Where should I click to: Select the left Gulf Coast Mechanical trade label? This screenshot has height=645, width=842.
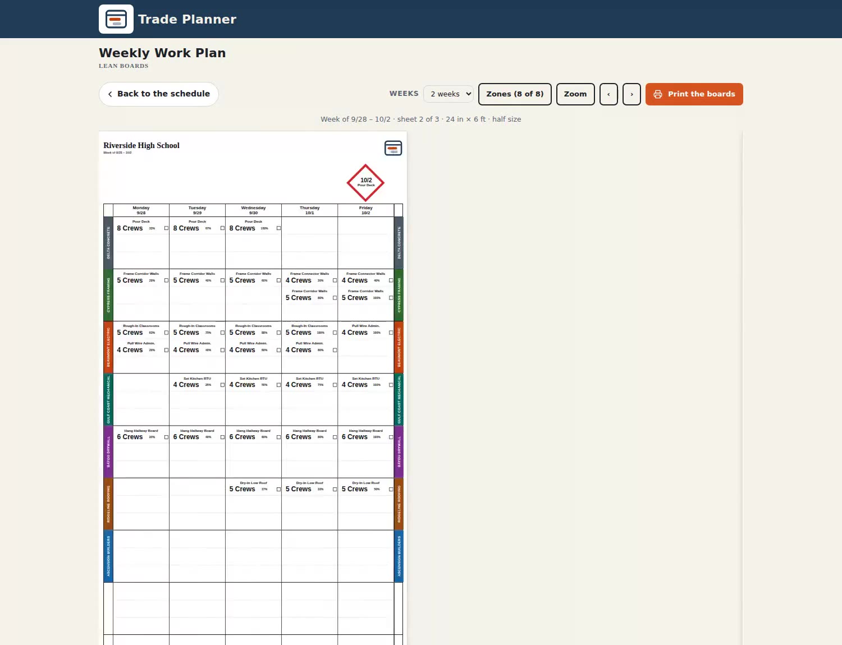pyautogui.click(x=108, y=399)
